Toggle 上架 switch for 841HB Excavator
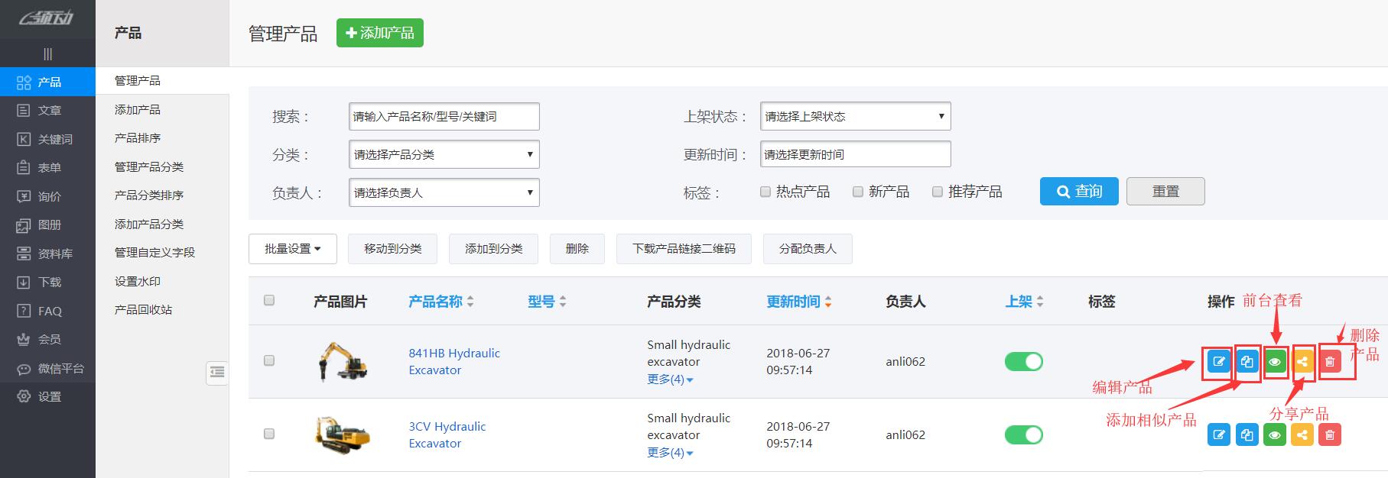The width and height of the screenshot is (1388, 478). (1023, 362)
